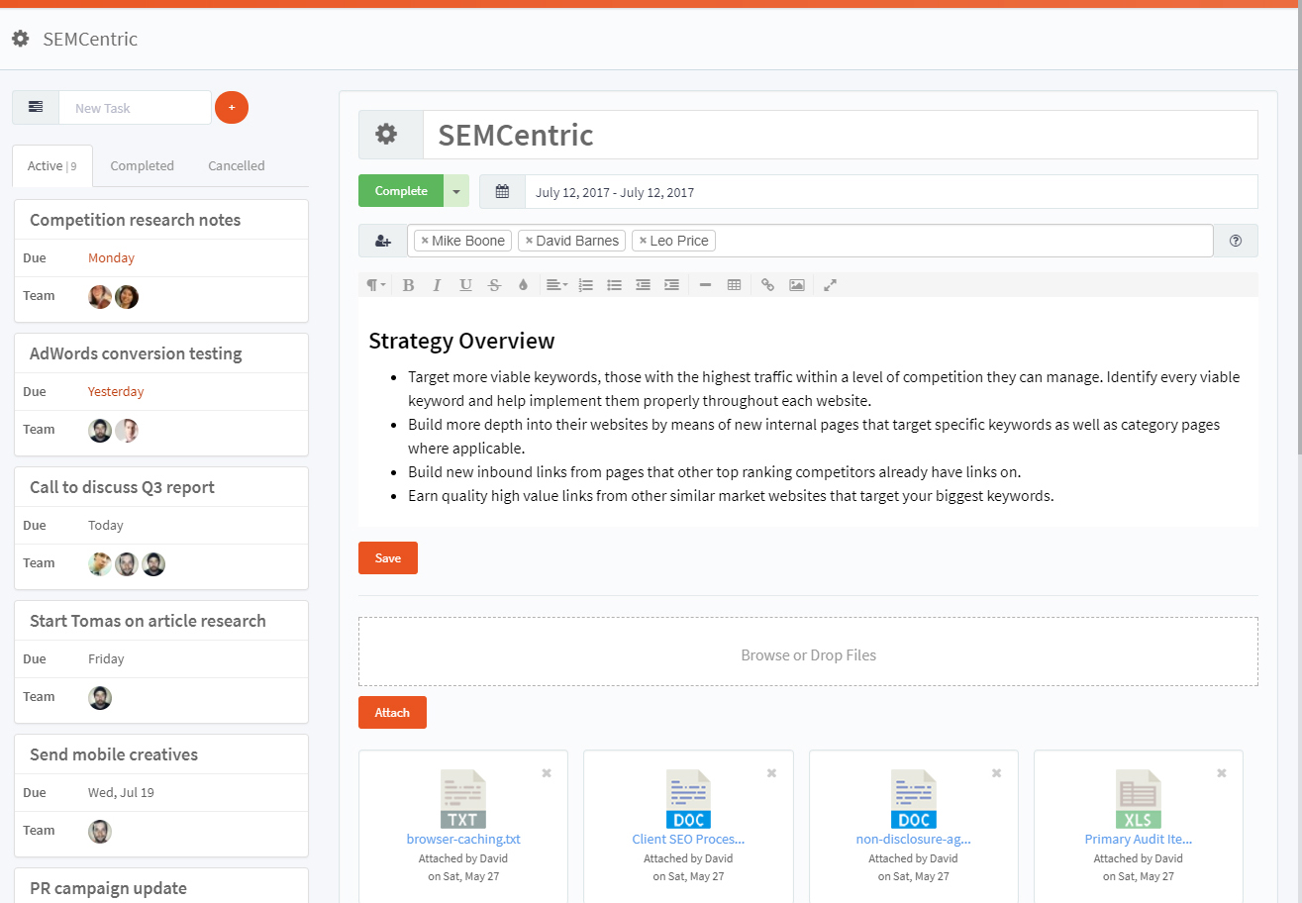Insert an image into the editor
This screenshot has width=1302, height=903.
[796, 285]
